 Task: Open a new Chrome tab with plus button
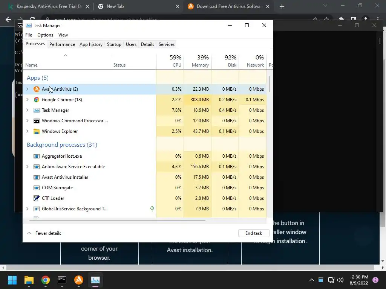tap(282, 6)
